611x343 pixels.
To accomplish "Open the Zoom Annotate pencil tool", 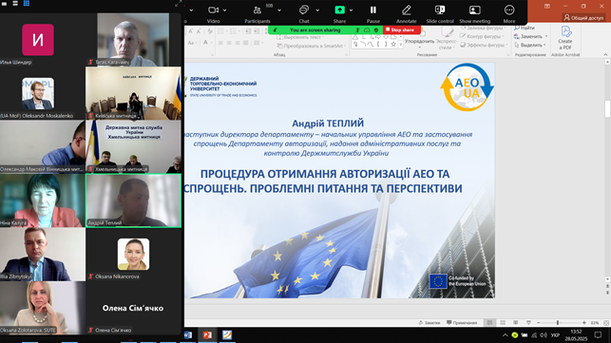I will (406, 13).
